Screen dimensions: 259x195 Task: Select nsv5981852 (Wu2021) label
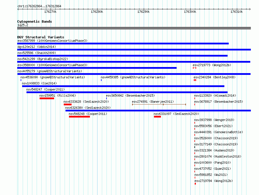(211, 175)
